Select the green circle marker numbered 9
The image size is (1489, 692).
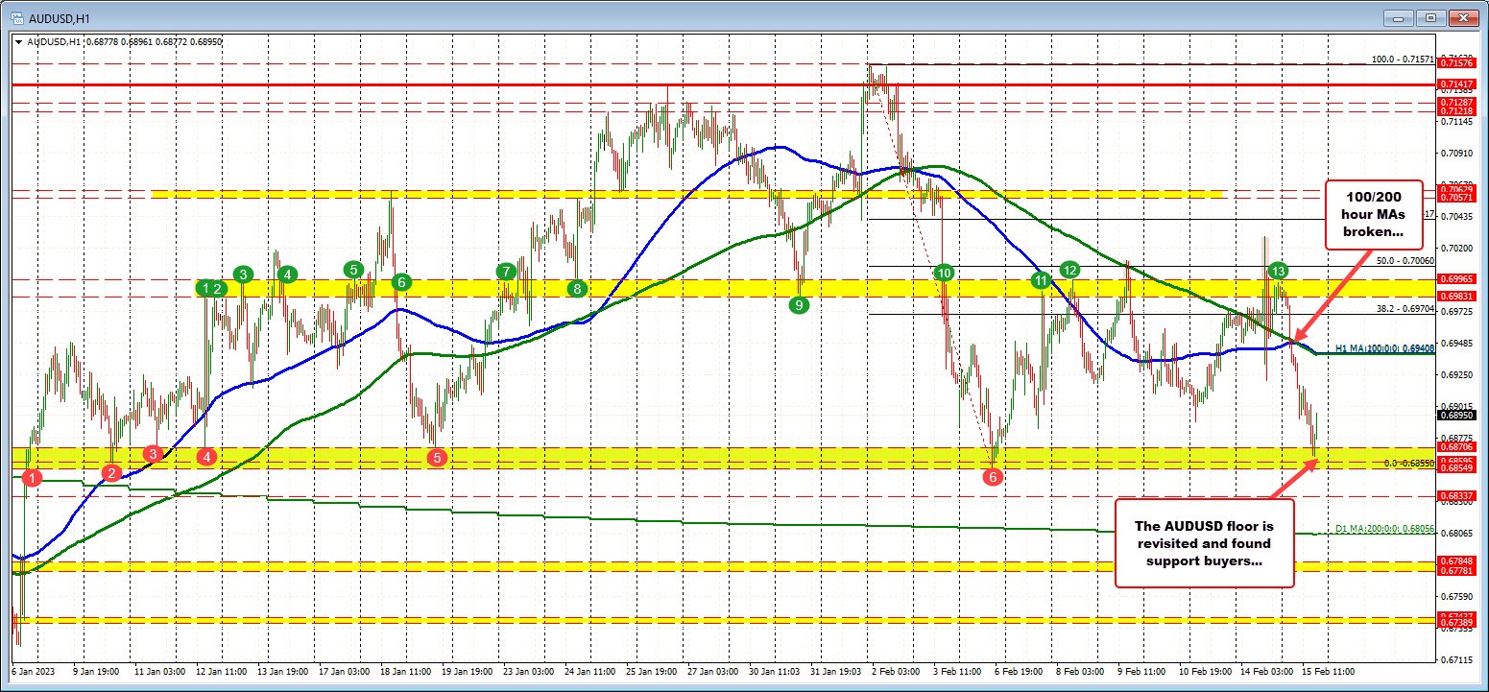coord(798,305)
